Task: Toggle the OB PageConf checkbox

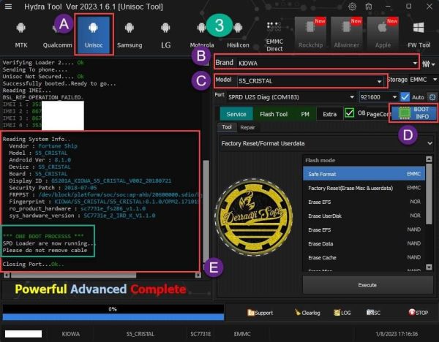Action: click(350, 113)
